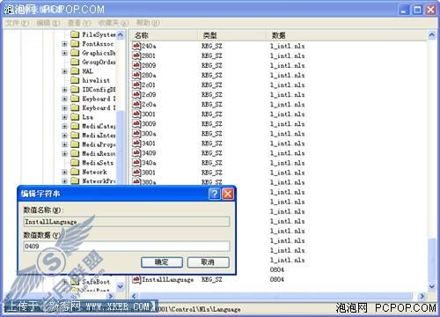
Task: Click the string icon for value 2c09
Action: 136,94
